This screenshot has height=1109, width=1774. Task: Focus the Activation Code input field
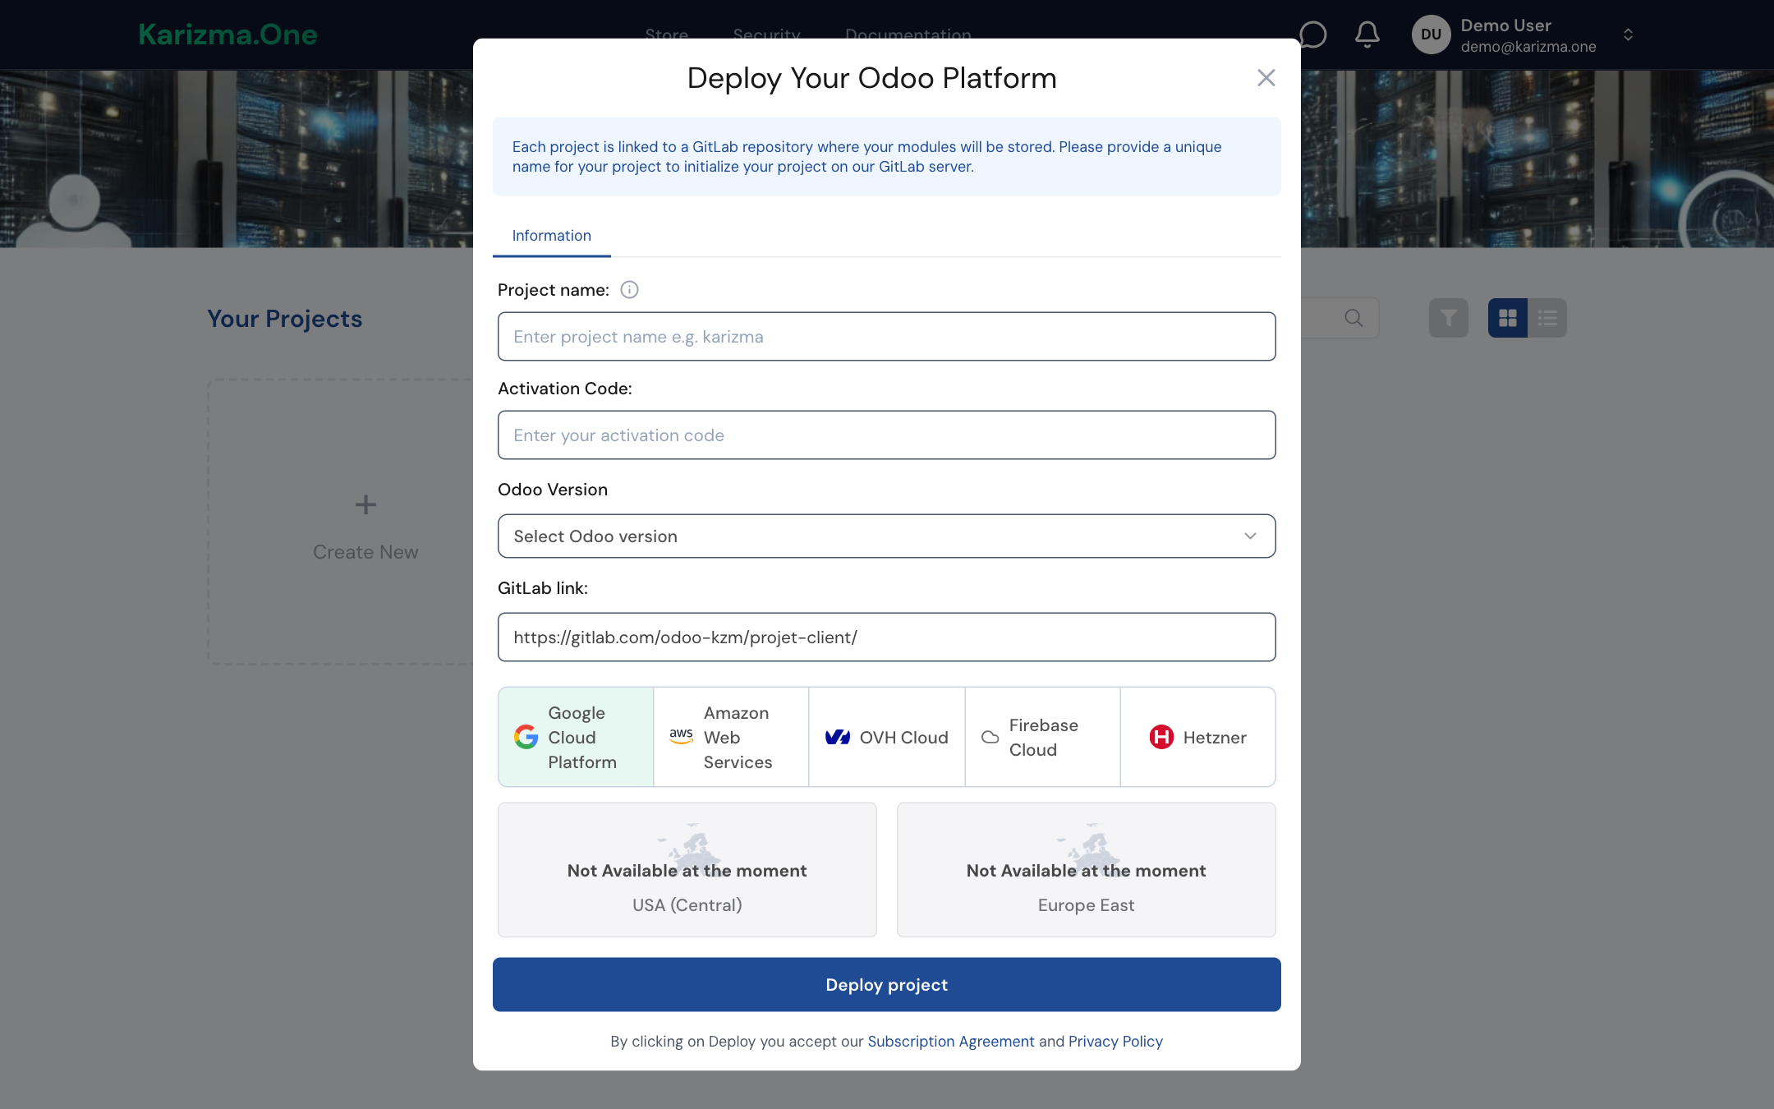pos(886,435)
